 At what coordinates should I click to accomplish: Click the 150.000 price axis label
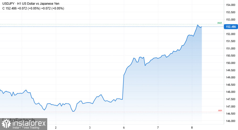tap(230, 63)
